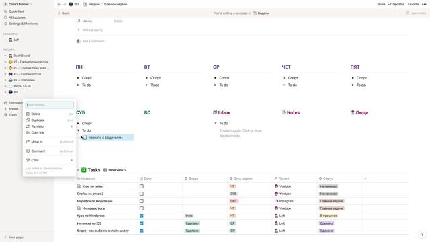Viewport: 430px width, 242px height.
Task: Open Turn into submenu
Action: tap(49, 126)
